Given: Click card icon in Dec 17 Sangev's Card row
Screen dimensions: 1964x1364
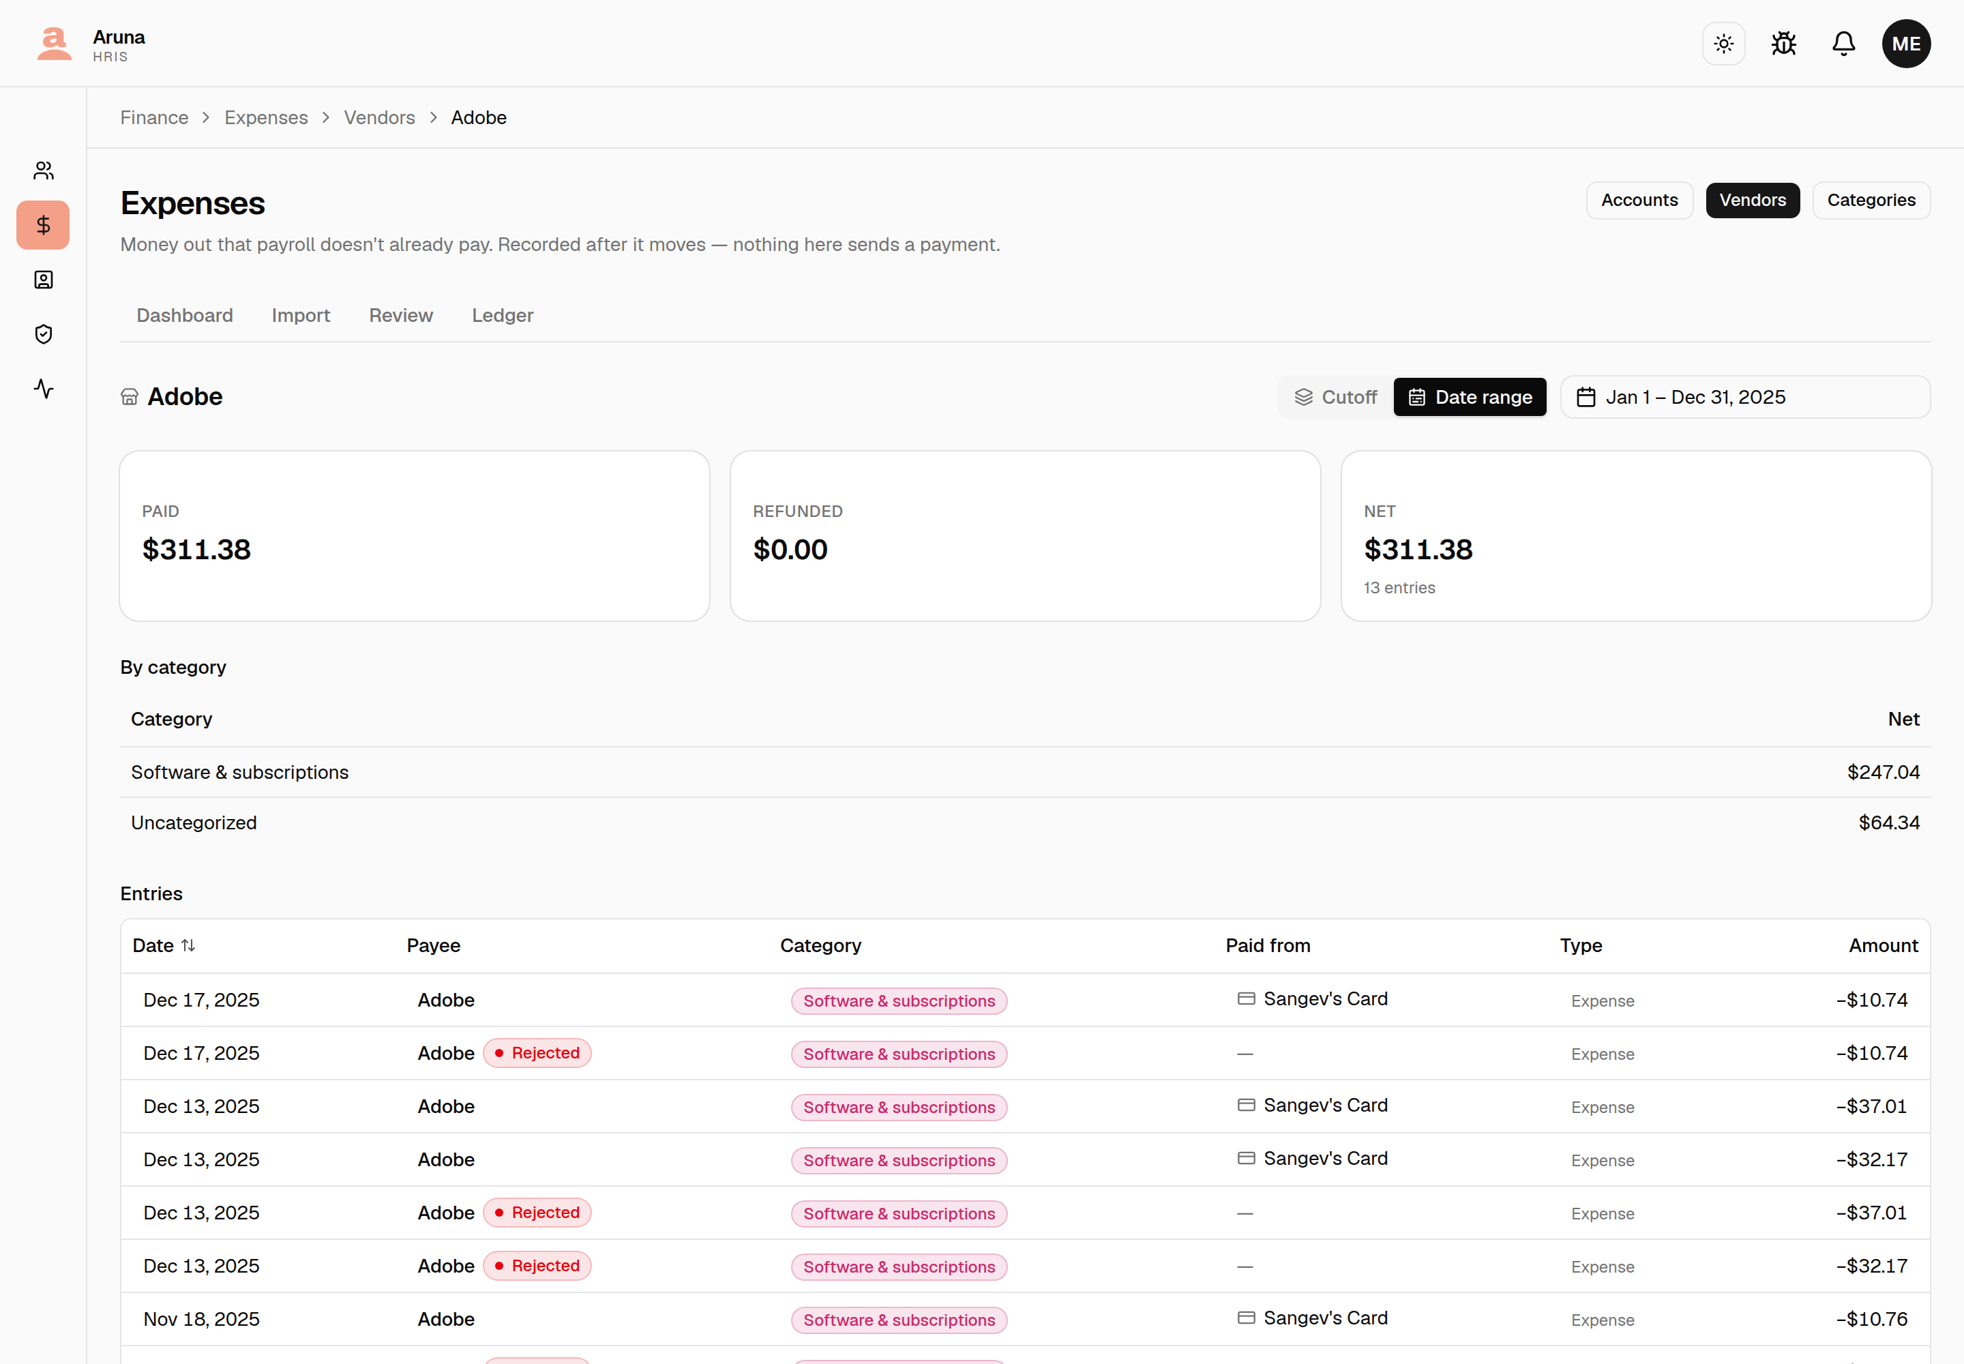Looking at the screenshot, I should 1246,998.
